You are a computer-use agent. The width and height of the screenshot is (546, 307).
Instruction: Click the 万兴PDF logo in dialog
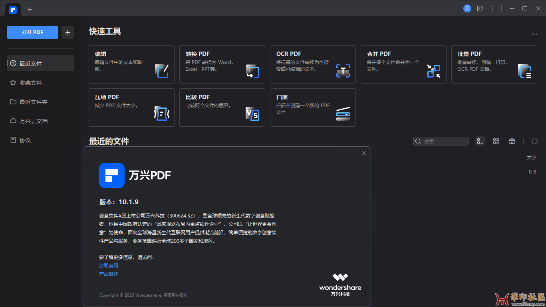point(112,175)
